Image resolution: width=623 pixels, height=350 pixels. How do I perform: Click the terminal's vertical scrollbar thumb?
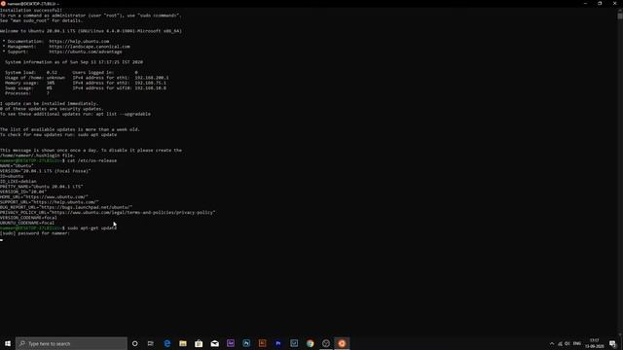point(620,16)
